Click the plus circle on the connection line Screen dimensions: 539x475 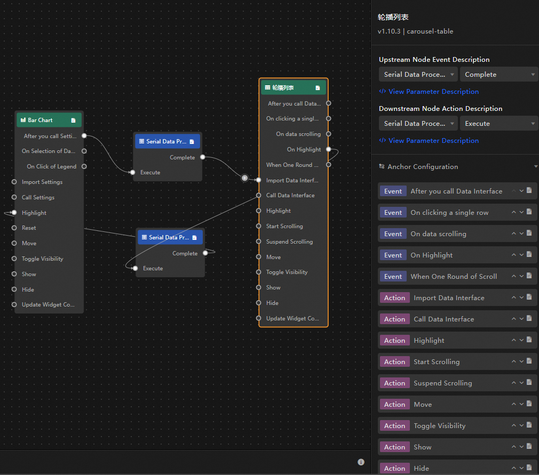point(244,178)
